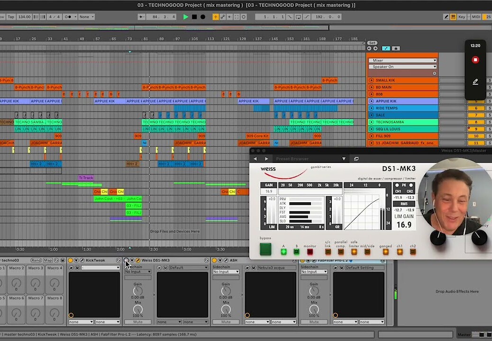Click the Session Record circle button
Screen dimensions: 492x341
[x=244, y=17]
